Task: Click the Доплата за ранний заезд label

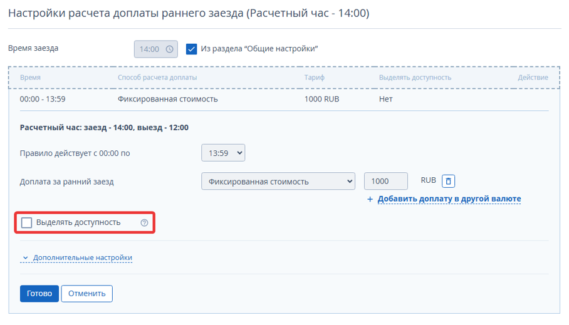Action: coord(67,182)
